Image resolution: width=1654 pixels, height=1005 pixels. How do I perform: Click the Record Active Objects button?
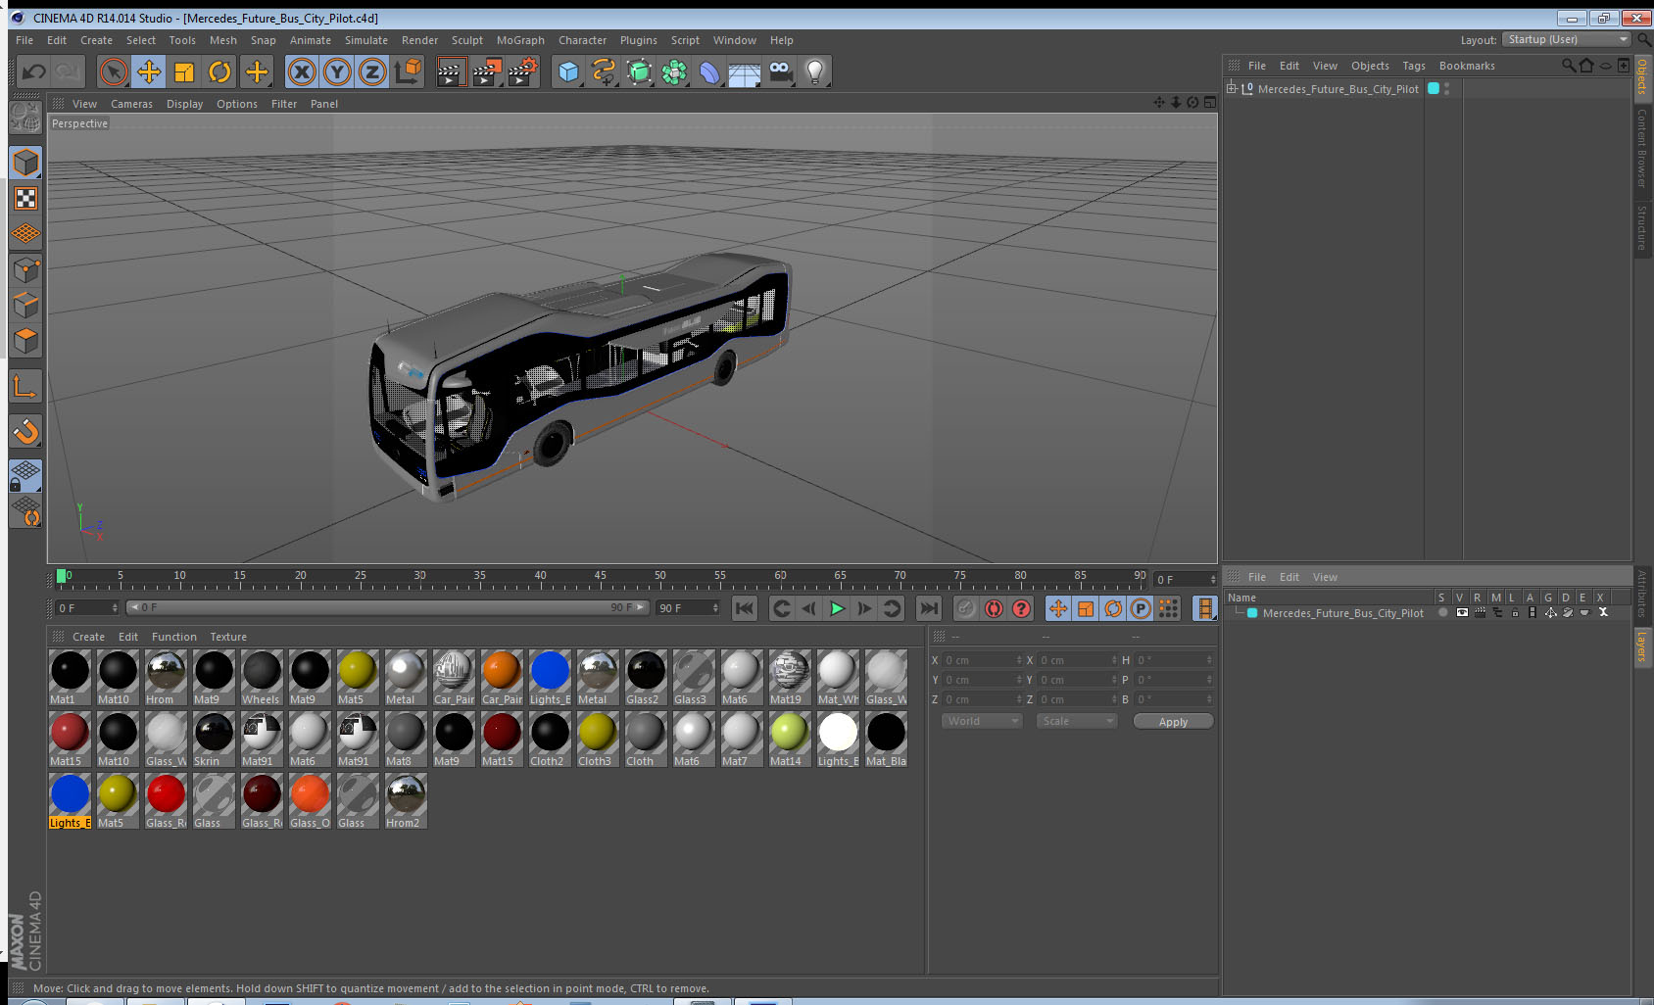pos(966,608)
